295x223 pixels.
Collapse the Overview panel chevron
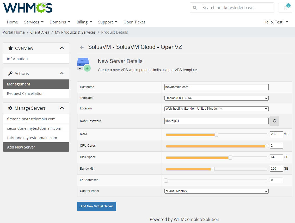[62, 48]
